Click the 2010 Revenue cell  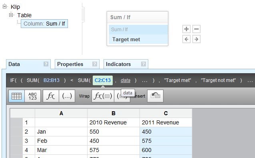(x=114, y=122)
